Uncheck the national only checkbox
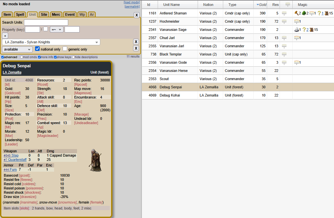The width and height of the screenshot is (334, 218). 37,49
